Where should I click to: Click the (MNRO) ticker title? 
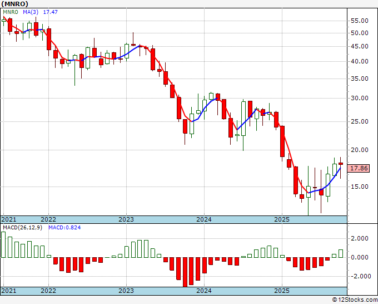tap(14, 4)
